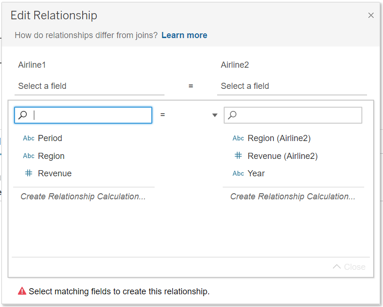Collapse the field picker with Close

(x=349, y=267)
